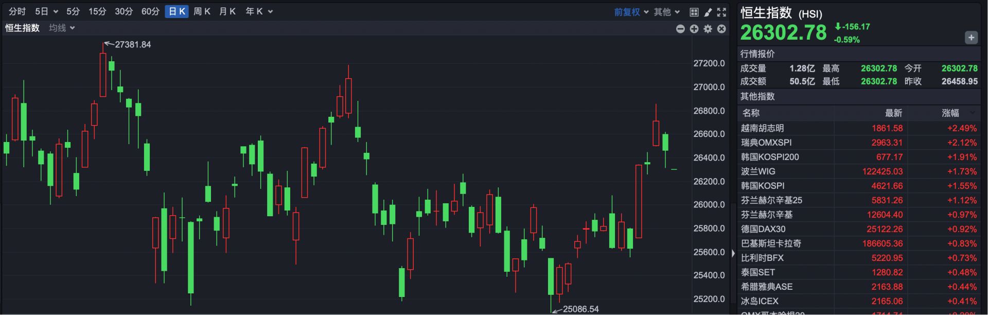This screenshot has height=315, width=988.
Task: Open the 年K period dropdown
Action: click(x=259, y=11)
